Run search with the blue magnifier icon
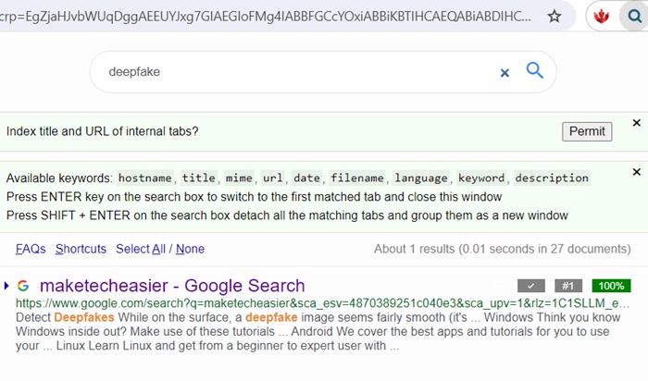The width and height of the screenshot is (648, 381). pos(534,70)
